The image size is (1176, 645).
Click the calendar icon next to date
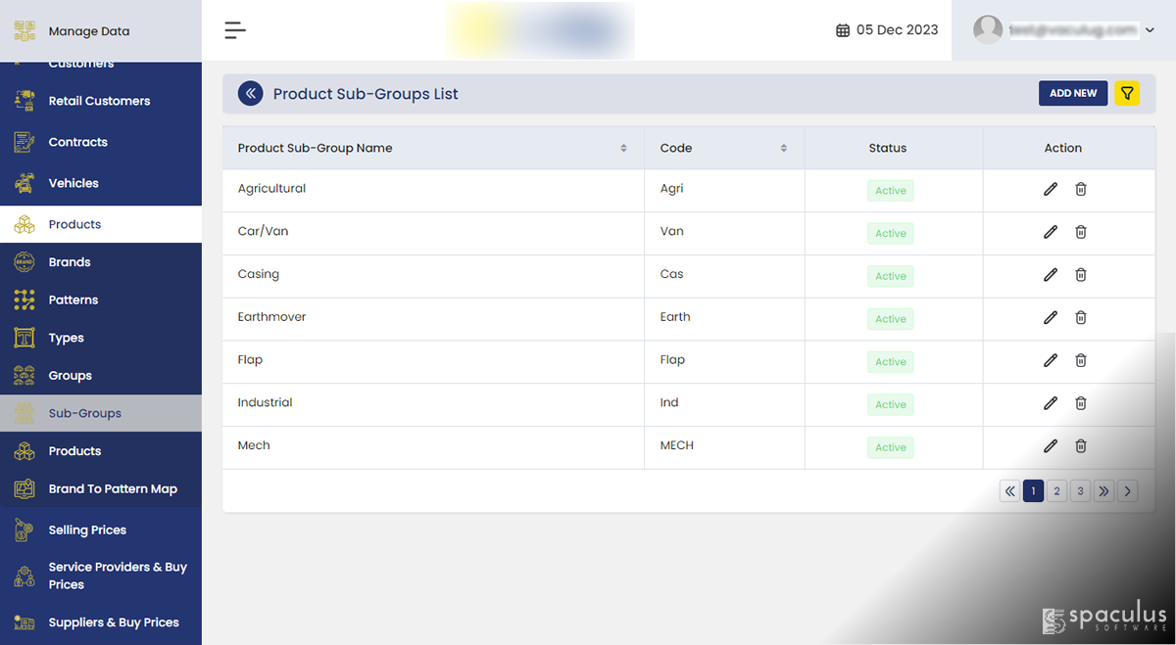[843, 30]
